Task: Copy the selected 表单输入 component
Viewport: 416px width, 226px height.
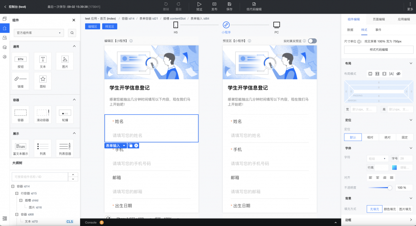Action: [x=131, y=146]
